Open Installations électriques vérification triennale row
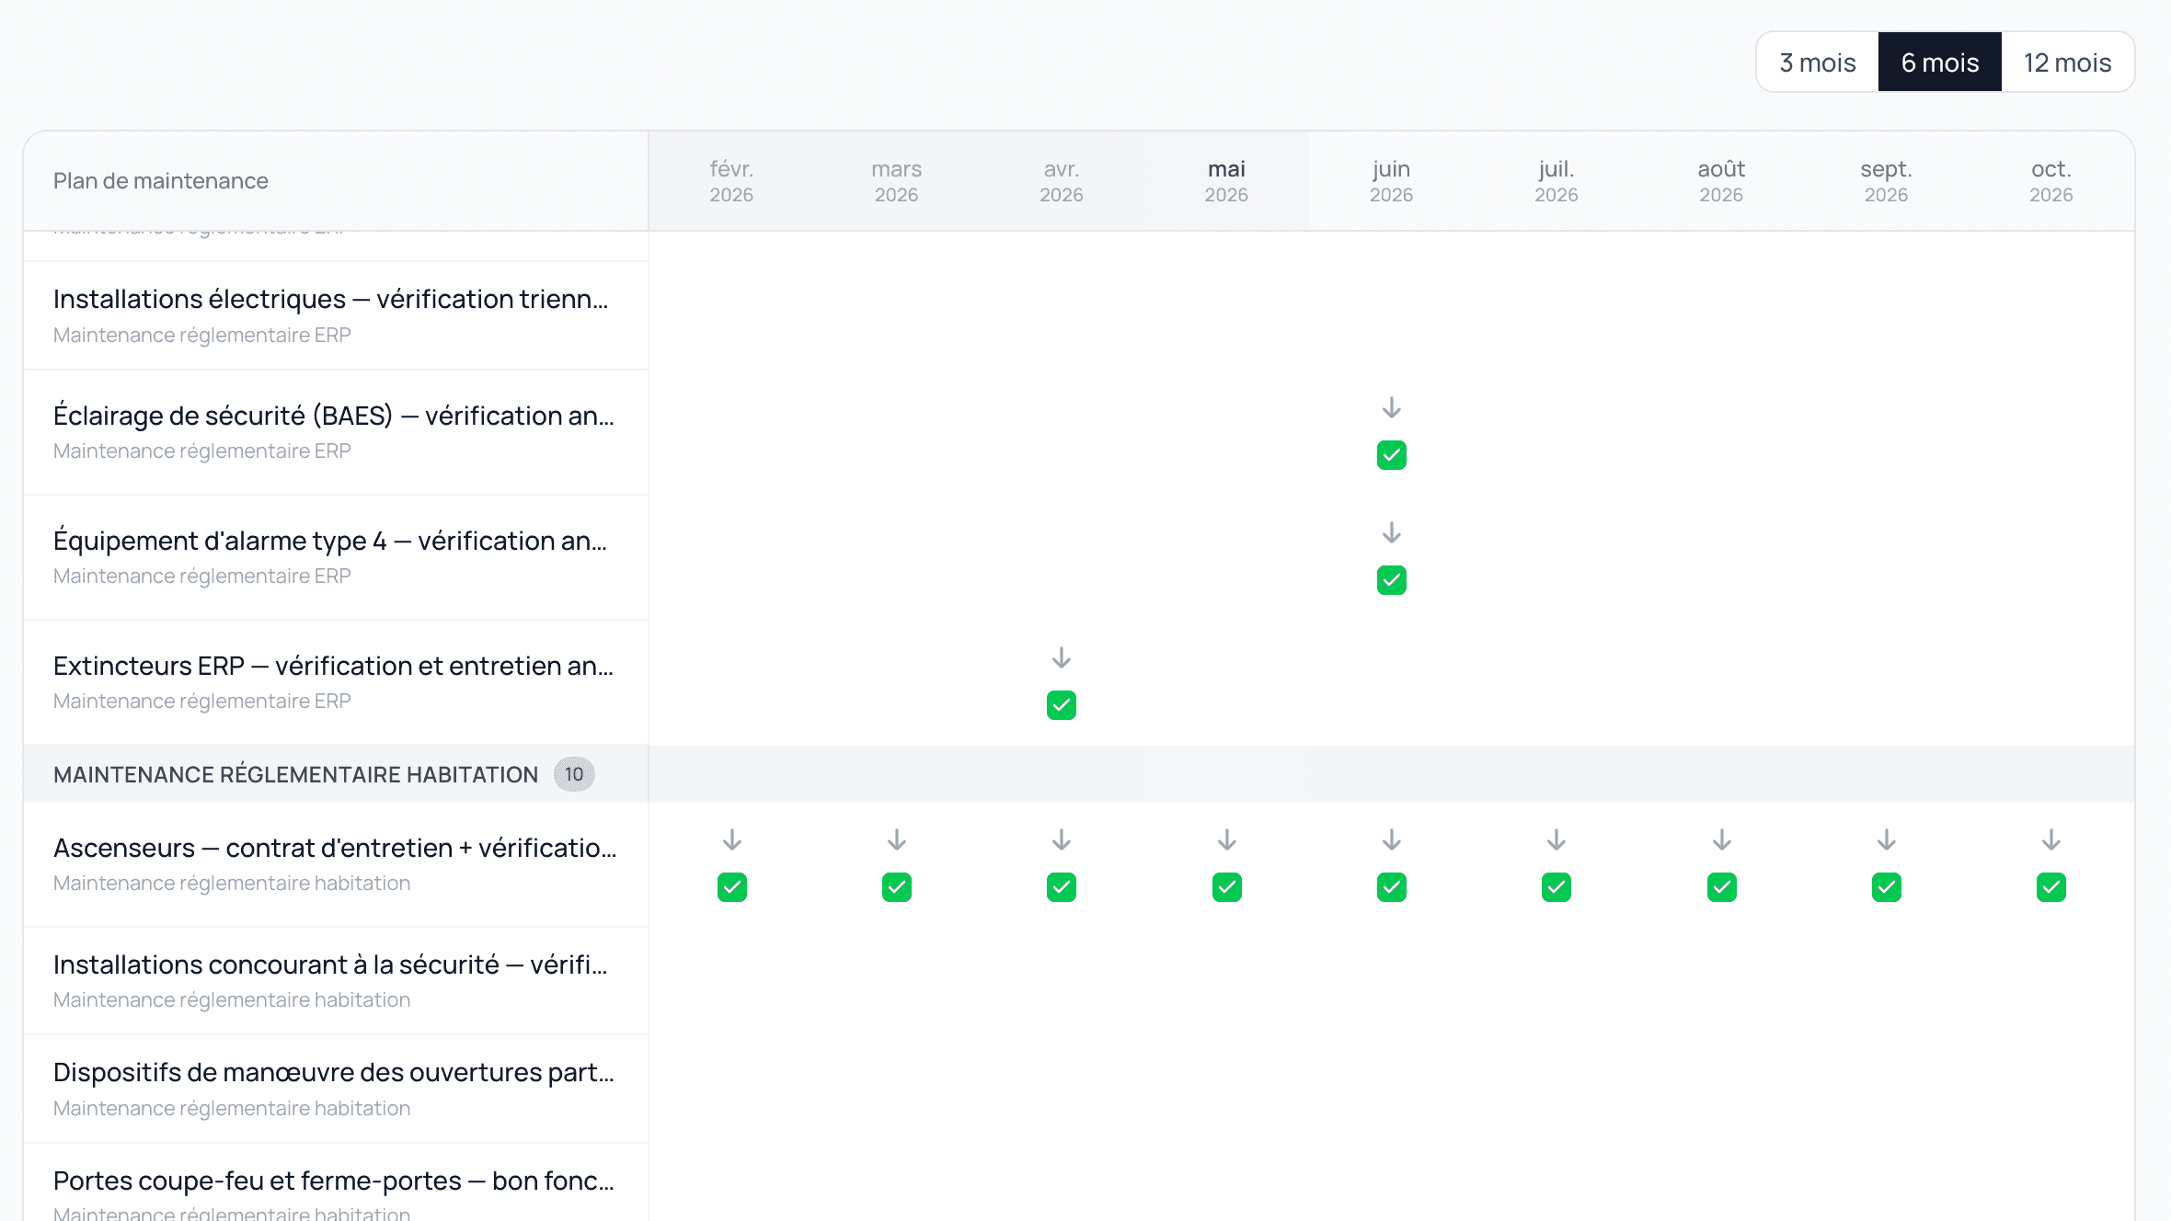Image resolution: width=2171 pixels, height=1221 pixels. click(336, 315)
